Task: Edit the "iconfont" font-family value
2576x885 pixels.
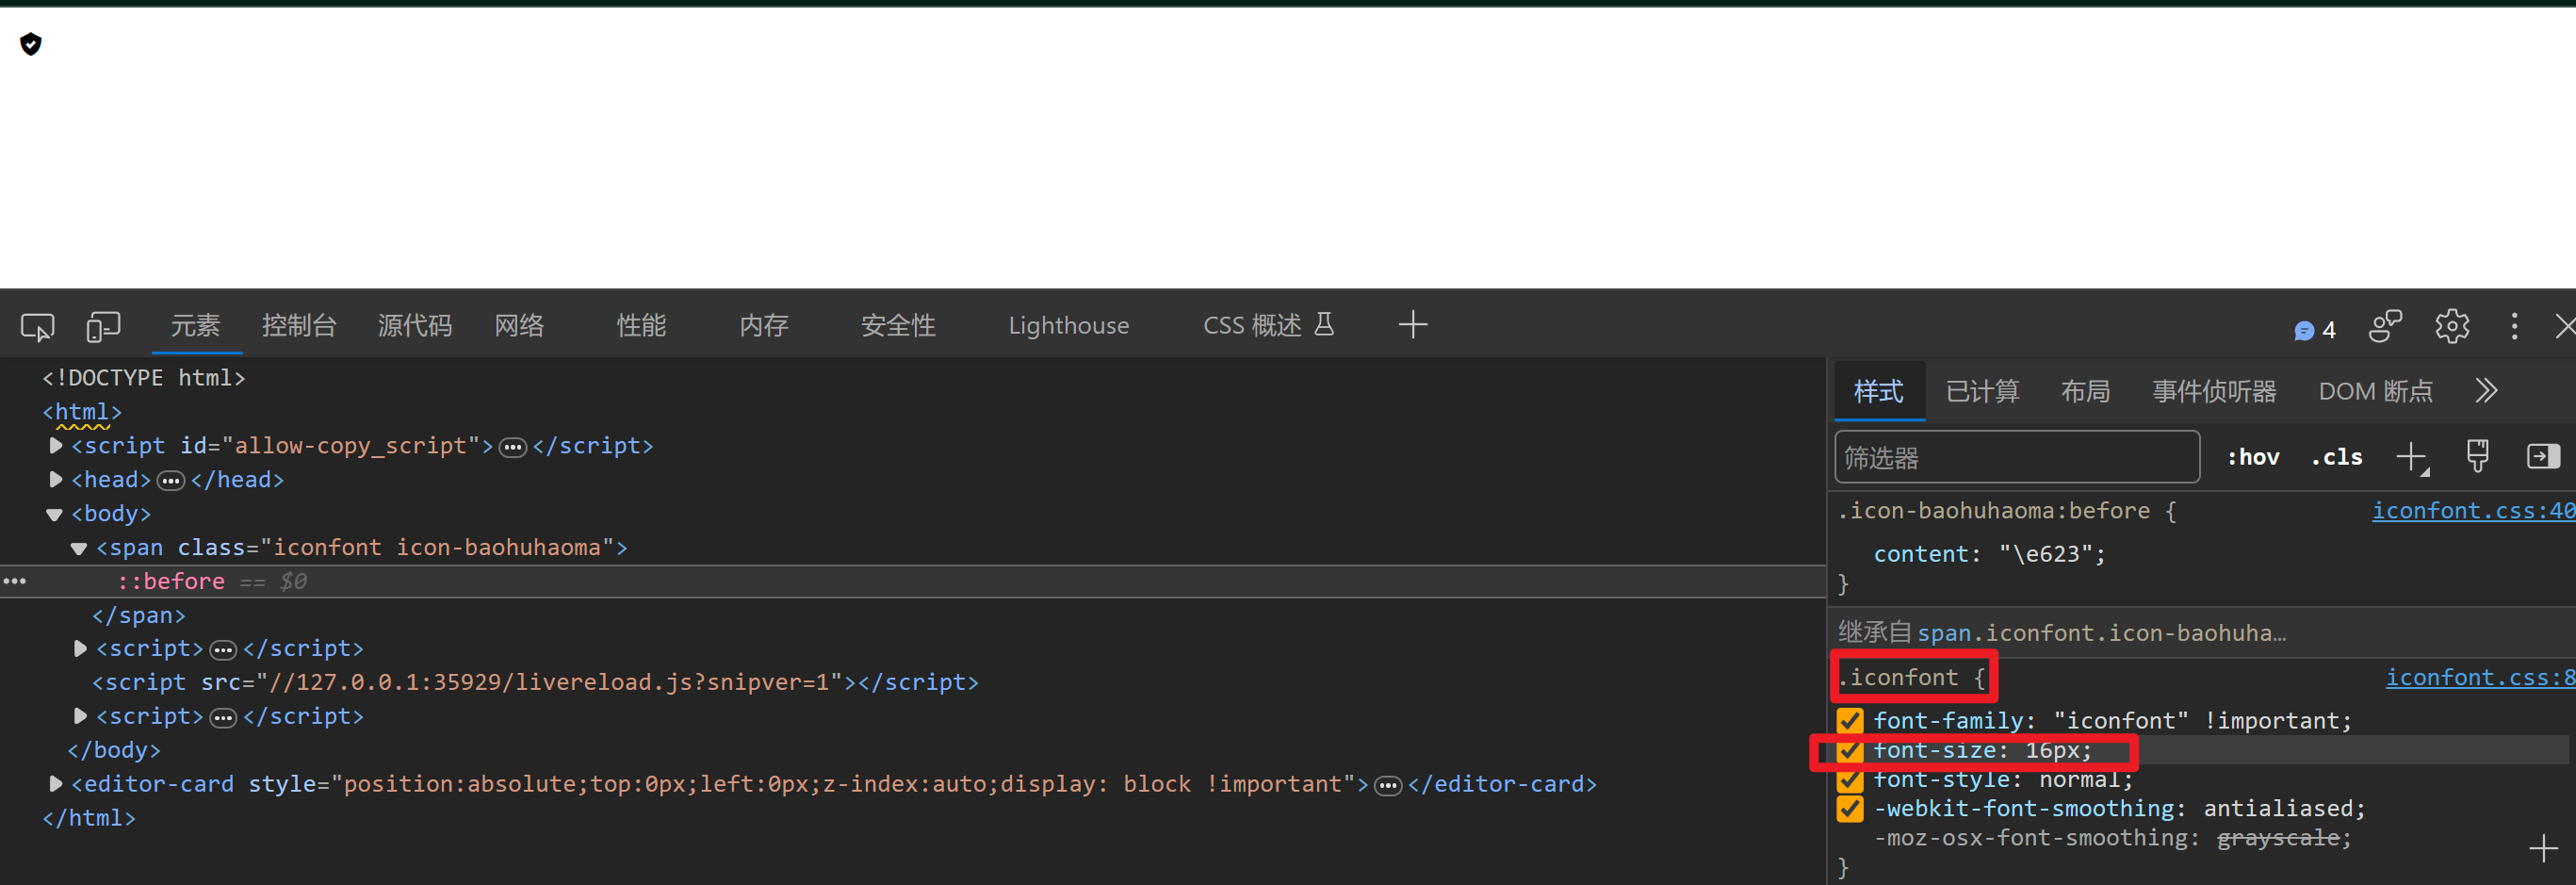Action: [x=2120, y=721]
